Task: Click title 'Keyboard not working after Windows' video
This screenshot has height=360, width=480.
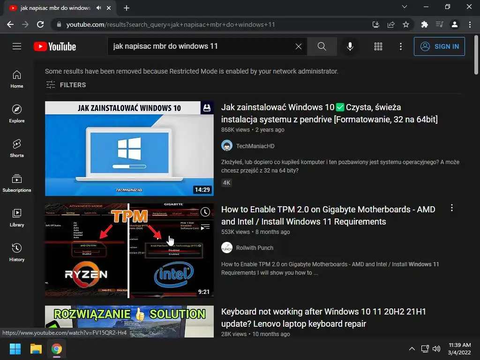Action: tap(323, 317)
